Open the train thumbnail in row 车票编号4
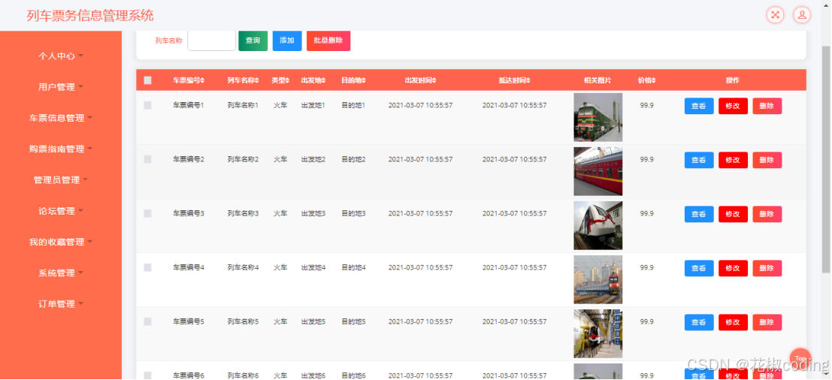The width and height of the screenshot is (832, 380). 598,279
